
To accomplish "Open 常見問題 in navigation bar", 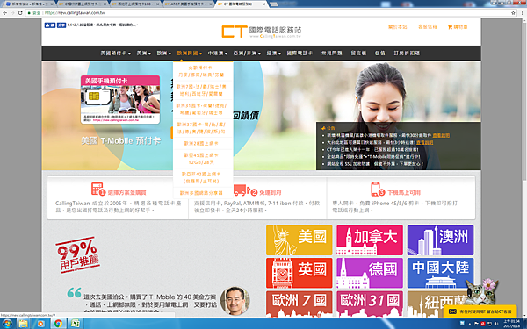I will click(x=332, y=53).
